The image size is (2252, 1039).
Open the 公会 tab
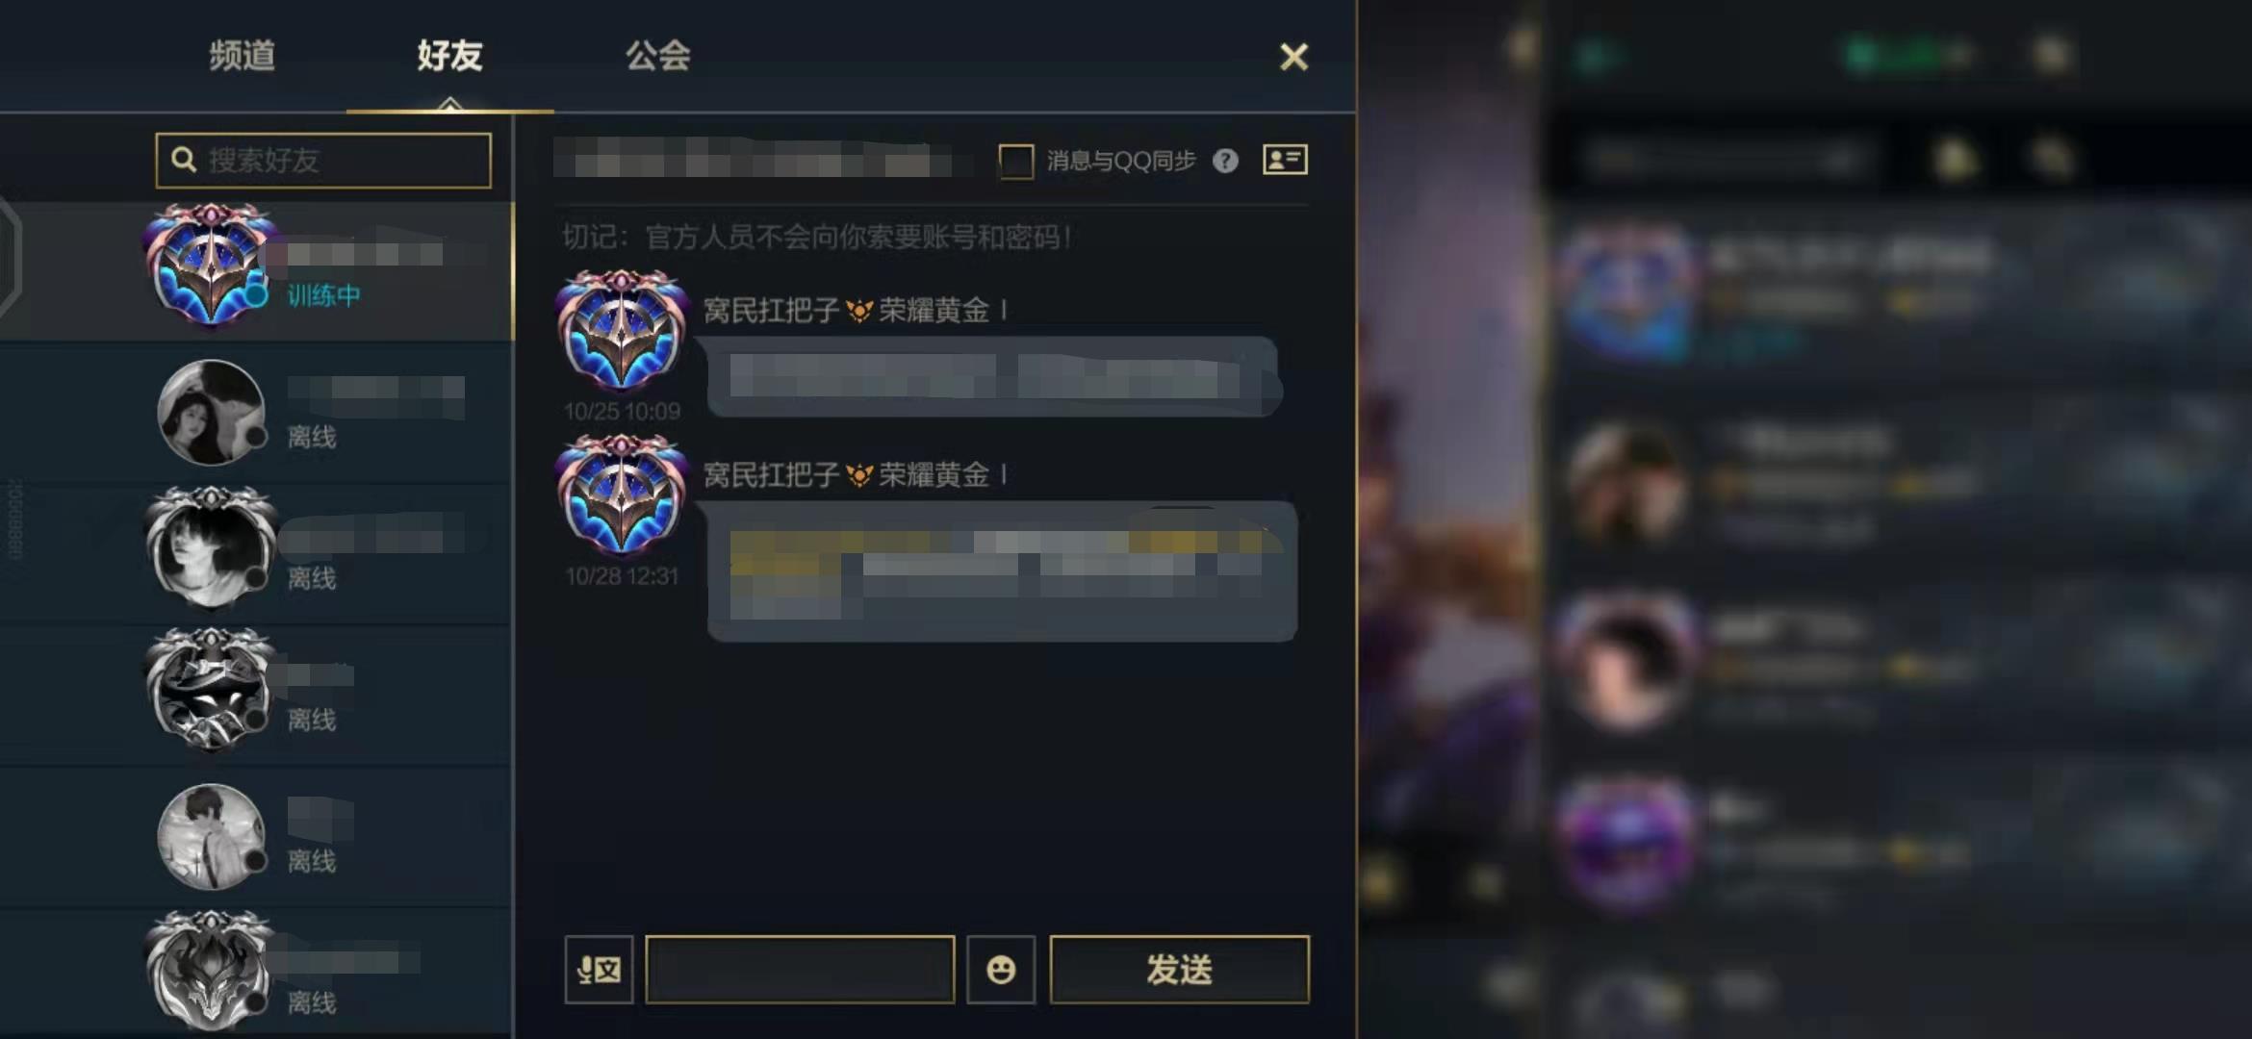pos(658,56)
